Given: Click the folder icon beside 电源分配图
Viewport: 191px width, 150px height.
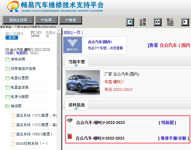Looking at the screenshot, I should click(x=8, y=97).
